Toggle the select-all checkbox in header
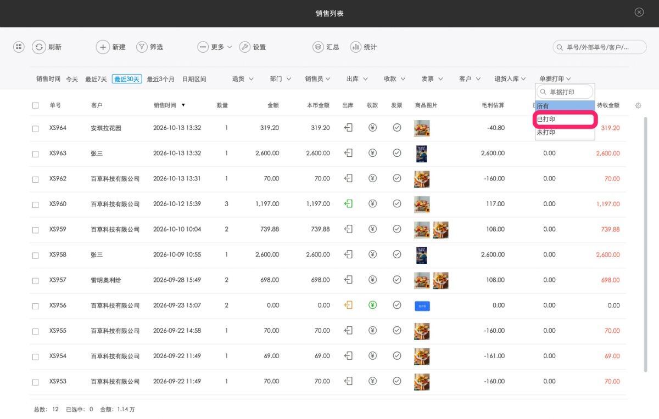Screen dimensions: 659x419 (36, 105)
